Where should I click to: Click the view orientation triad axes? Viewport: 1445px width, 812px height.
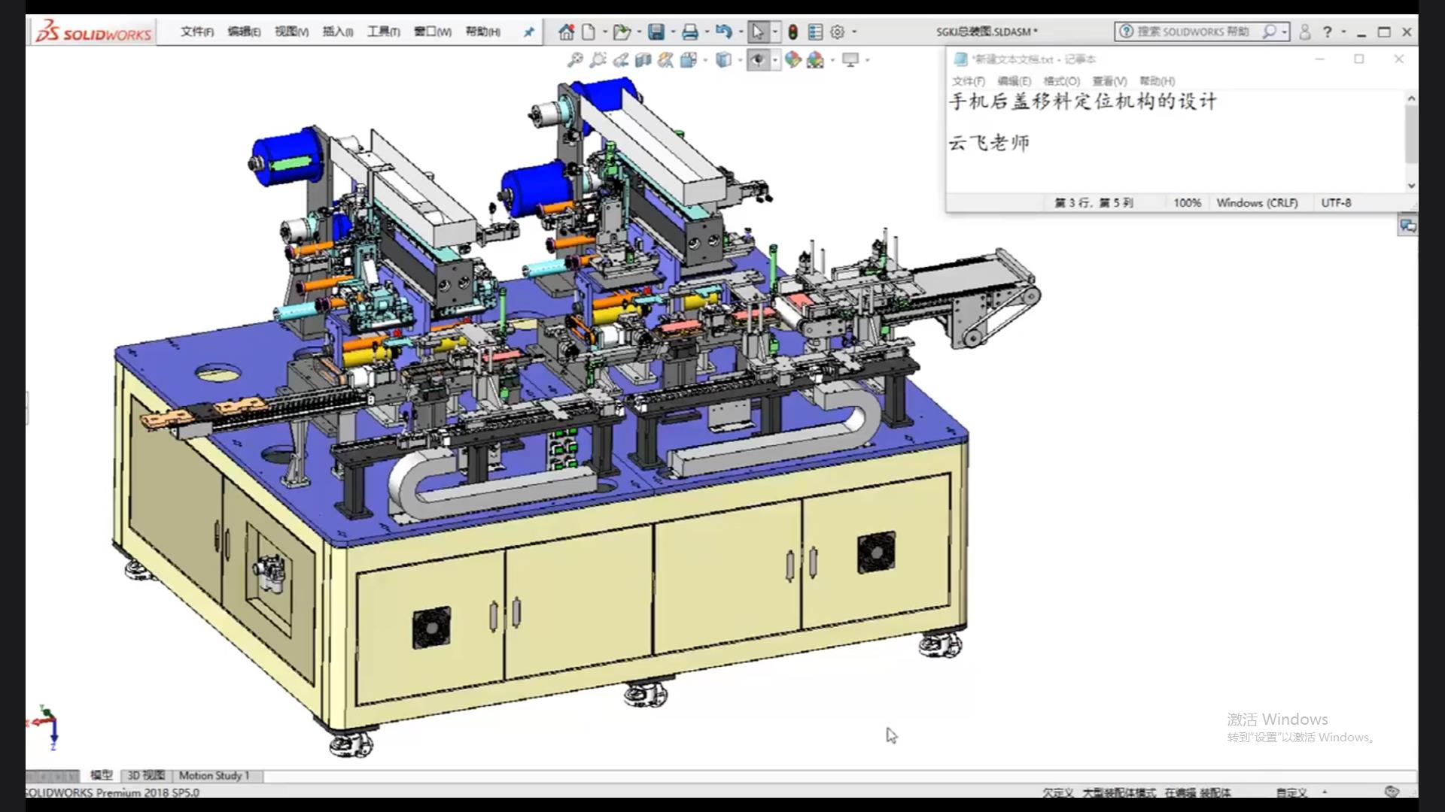click(45, 726)
